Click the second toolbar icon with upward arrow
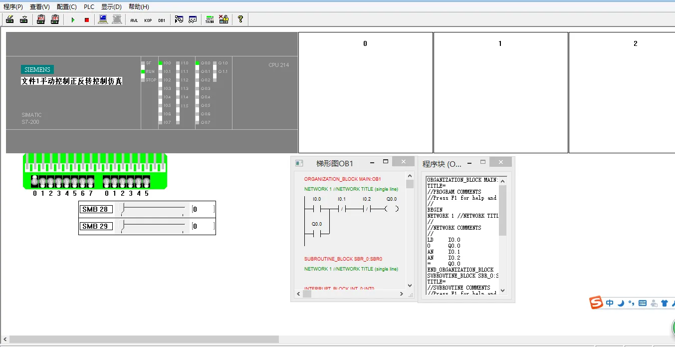This screenshot has height=347, width=675. [23, 19]
